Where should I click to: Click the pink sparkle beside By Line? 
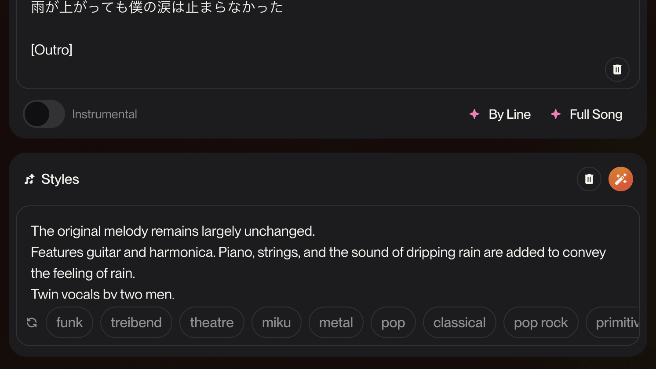pos(474,114)
